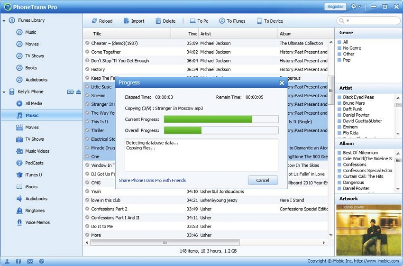
Task: Sort by Artist column header
Action: 238,34
